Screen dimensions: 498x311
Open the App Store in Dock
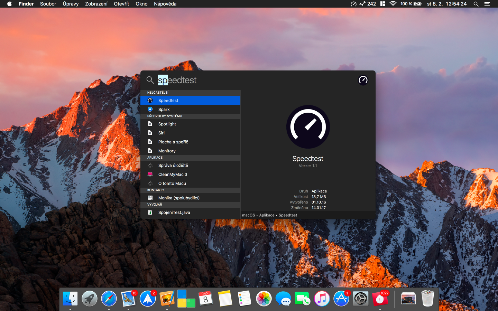coord(341,299)
